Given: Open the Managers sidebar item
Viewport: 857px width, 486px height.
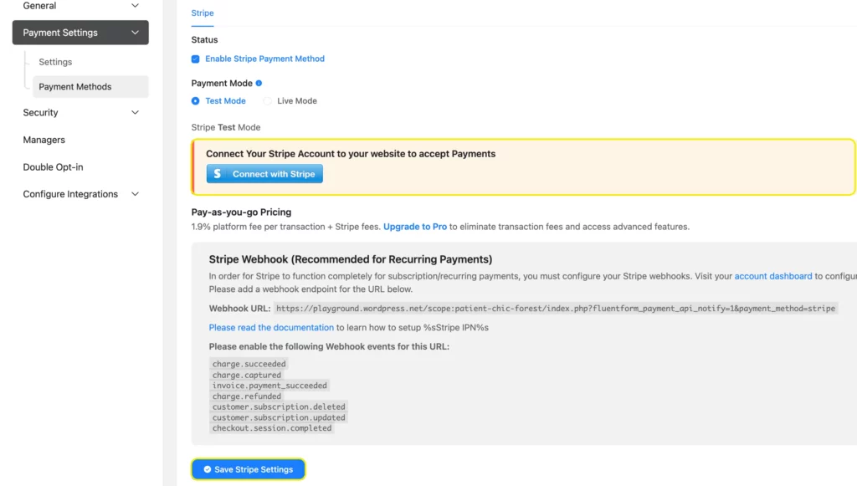Looking at the screenshot, I should point(44,140).
